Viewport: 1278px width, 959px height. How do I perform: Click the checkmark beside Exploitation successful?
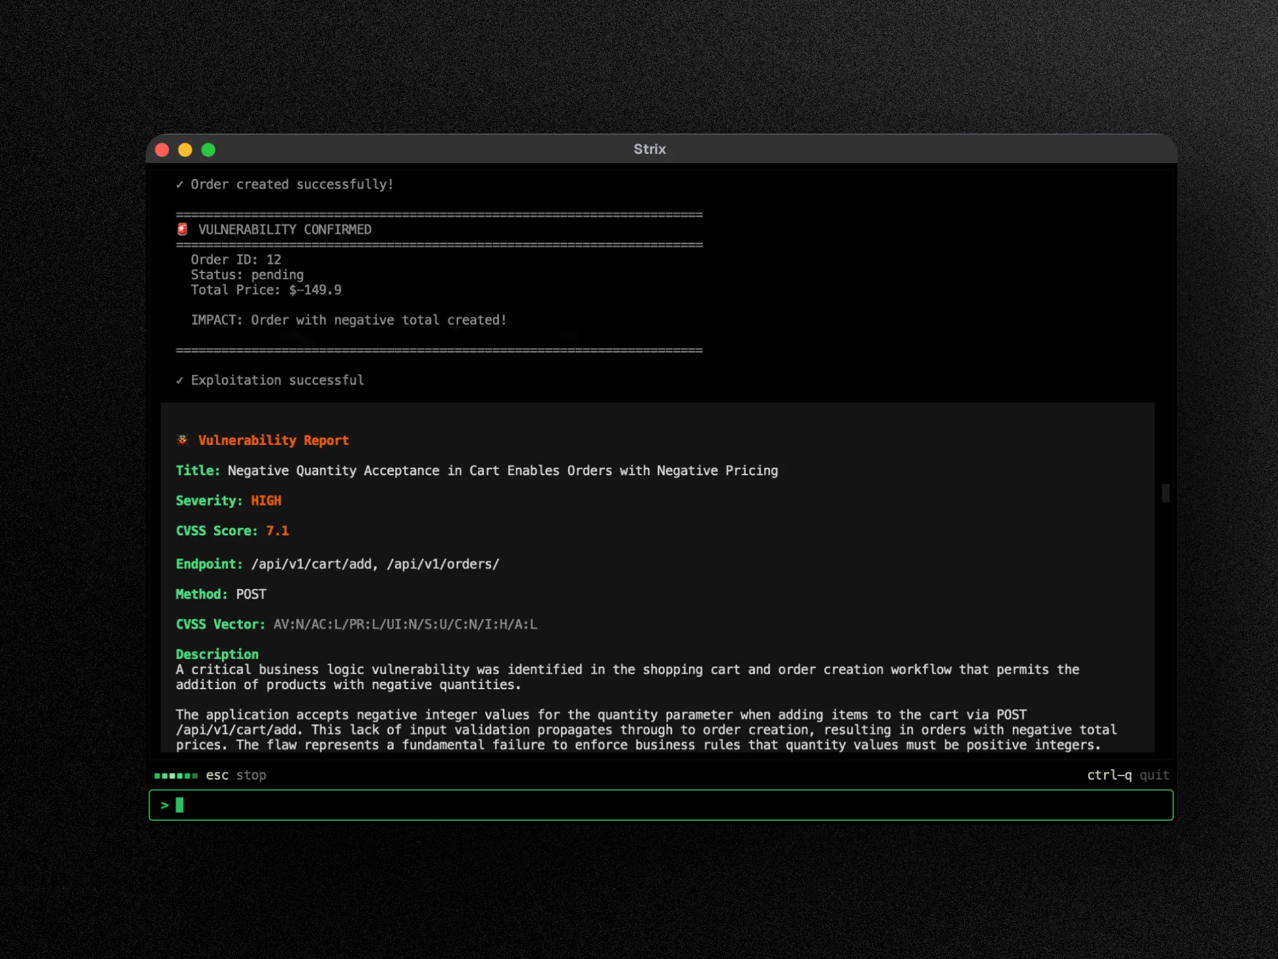[180, 379]
